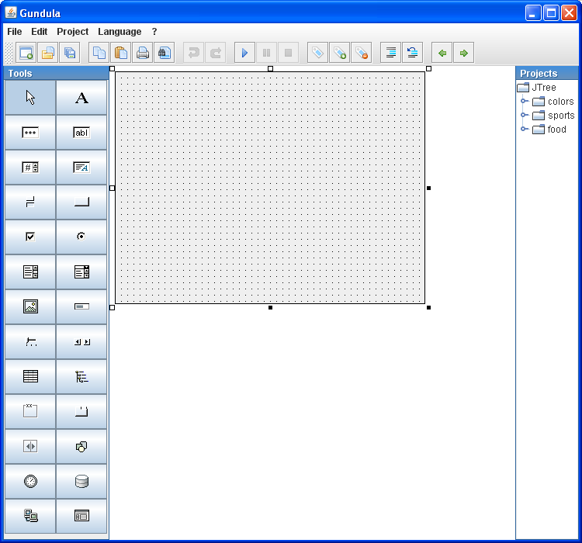Open the Project menu
Image resolution: width=582 pixels, height=543 pixels.
coord(72,32)
